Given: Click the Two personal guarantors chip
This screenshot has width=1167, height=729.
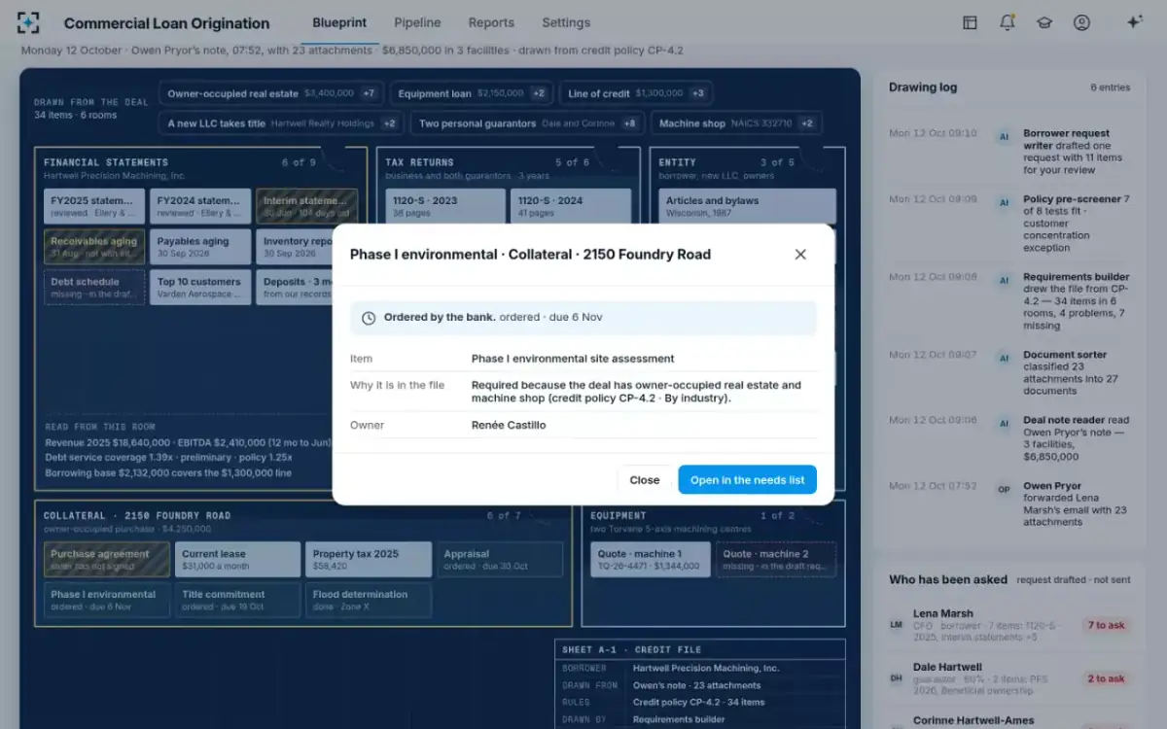Looking at the screenshot, I should click(x=527, y=123).
